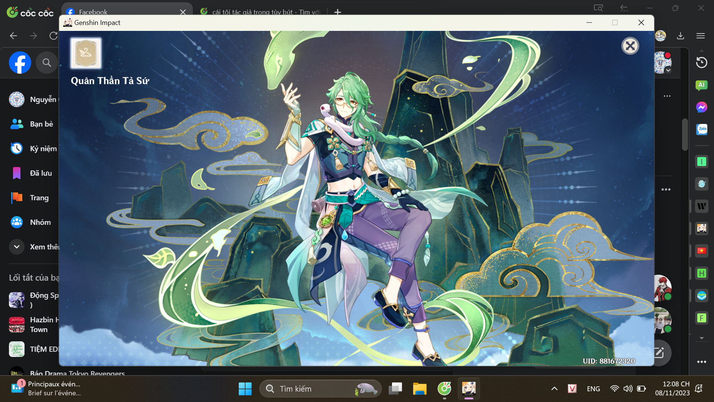Open Trang in Facebook menu
Screen dimensions: 714x402
(x=33, y=198)
